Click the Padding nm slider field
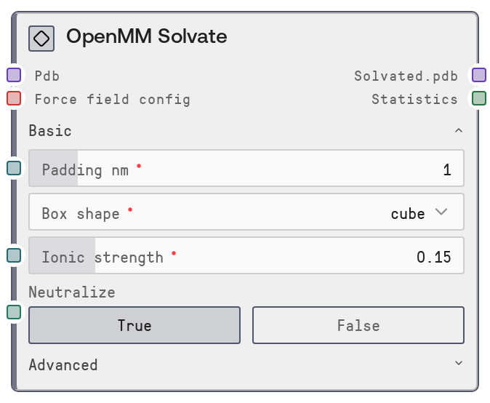Screen dimensions: 490x403 246,170
